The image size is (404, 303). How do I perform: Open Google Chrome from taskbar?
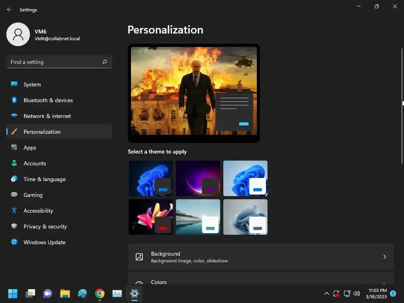pyautogui.click(x=100, y=294)
